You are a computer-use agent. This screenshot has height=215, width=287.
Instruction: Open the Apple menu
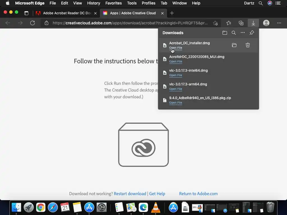pos(8,3)
